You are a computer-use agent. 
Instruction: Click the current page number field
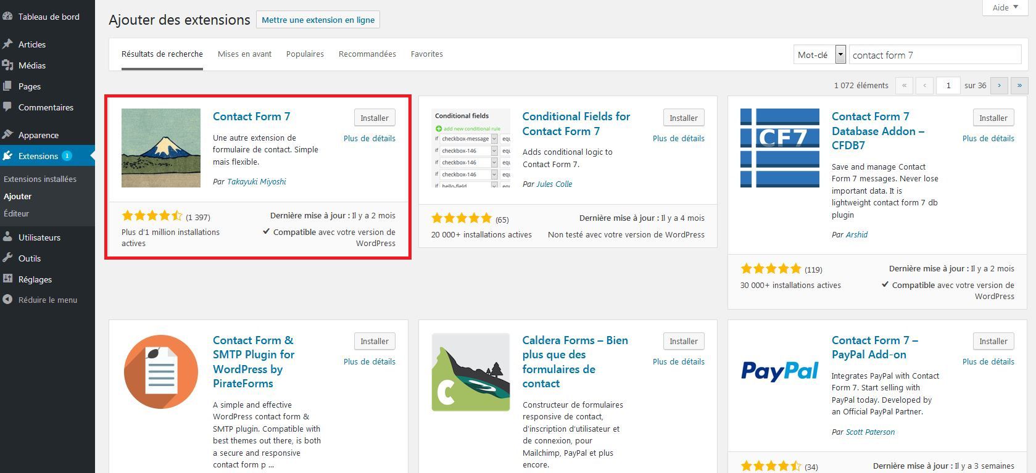click(948, 85)
